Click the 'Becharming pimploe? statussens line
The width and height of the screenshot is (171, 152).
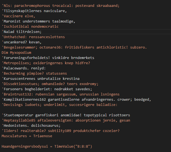coord(34,74)
